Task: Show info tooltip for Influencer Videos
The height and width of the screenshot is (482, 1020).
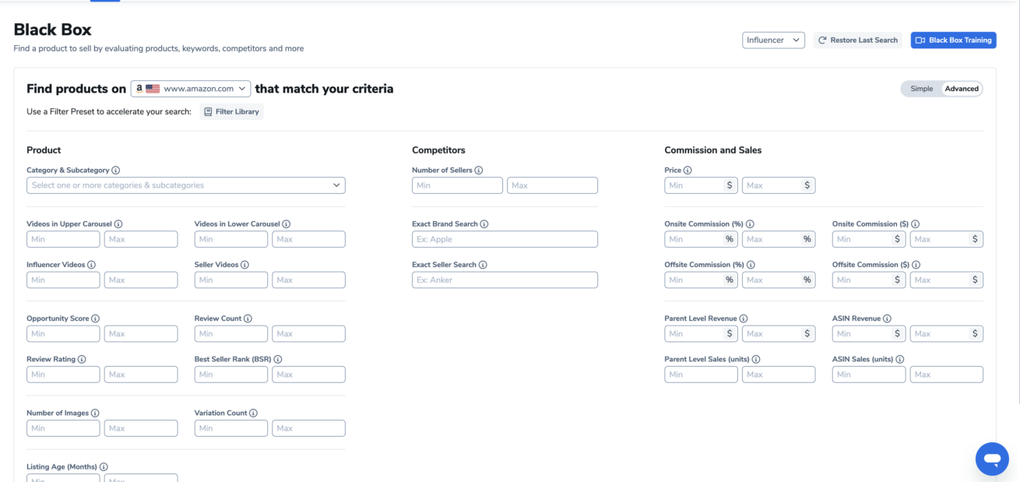Action: (x=92, y=265)
